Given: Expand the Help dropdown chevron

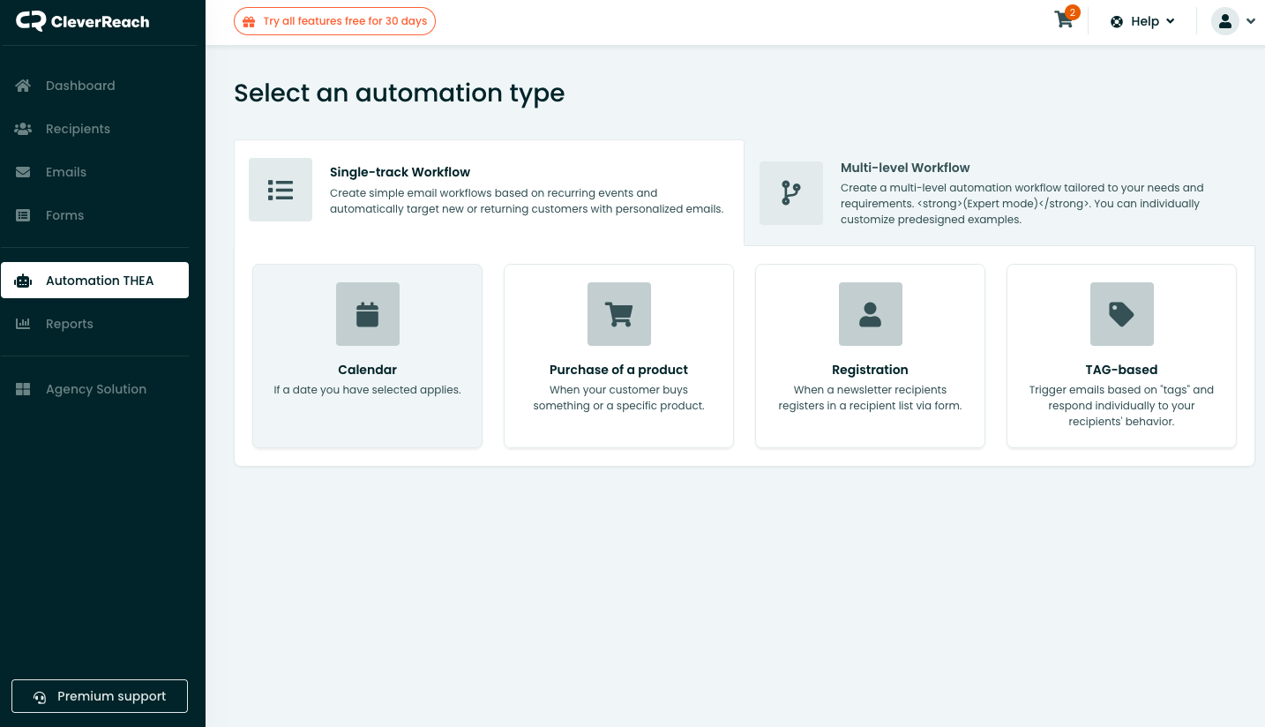Looking at the screenshot, I should coord(1171,21).
